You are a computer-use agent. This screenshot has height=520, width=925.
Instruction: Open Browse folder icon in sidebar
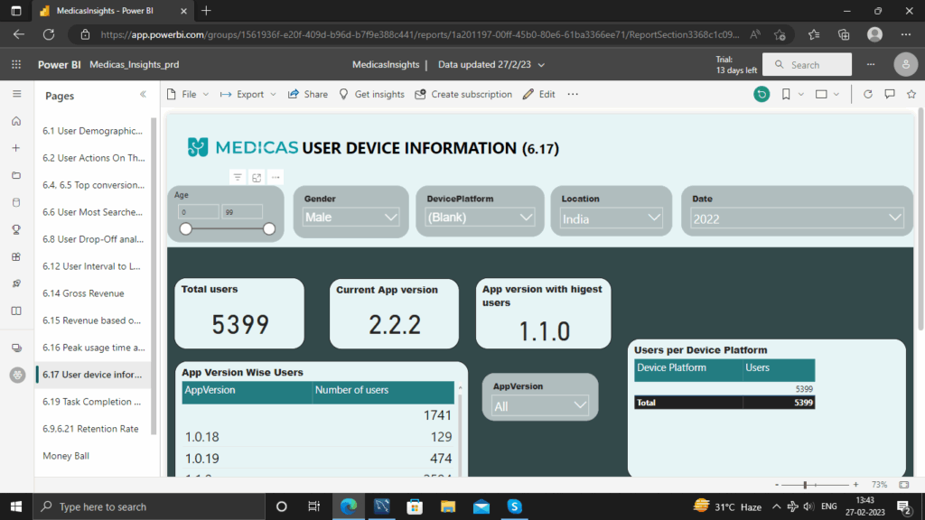point(16,175)
